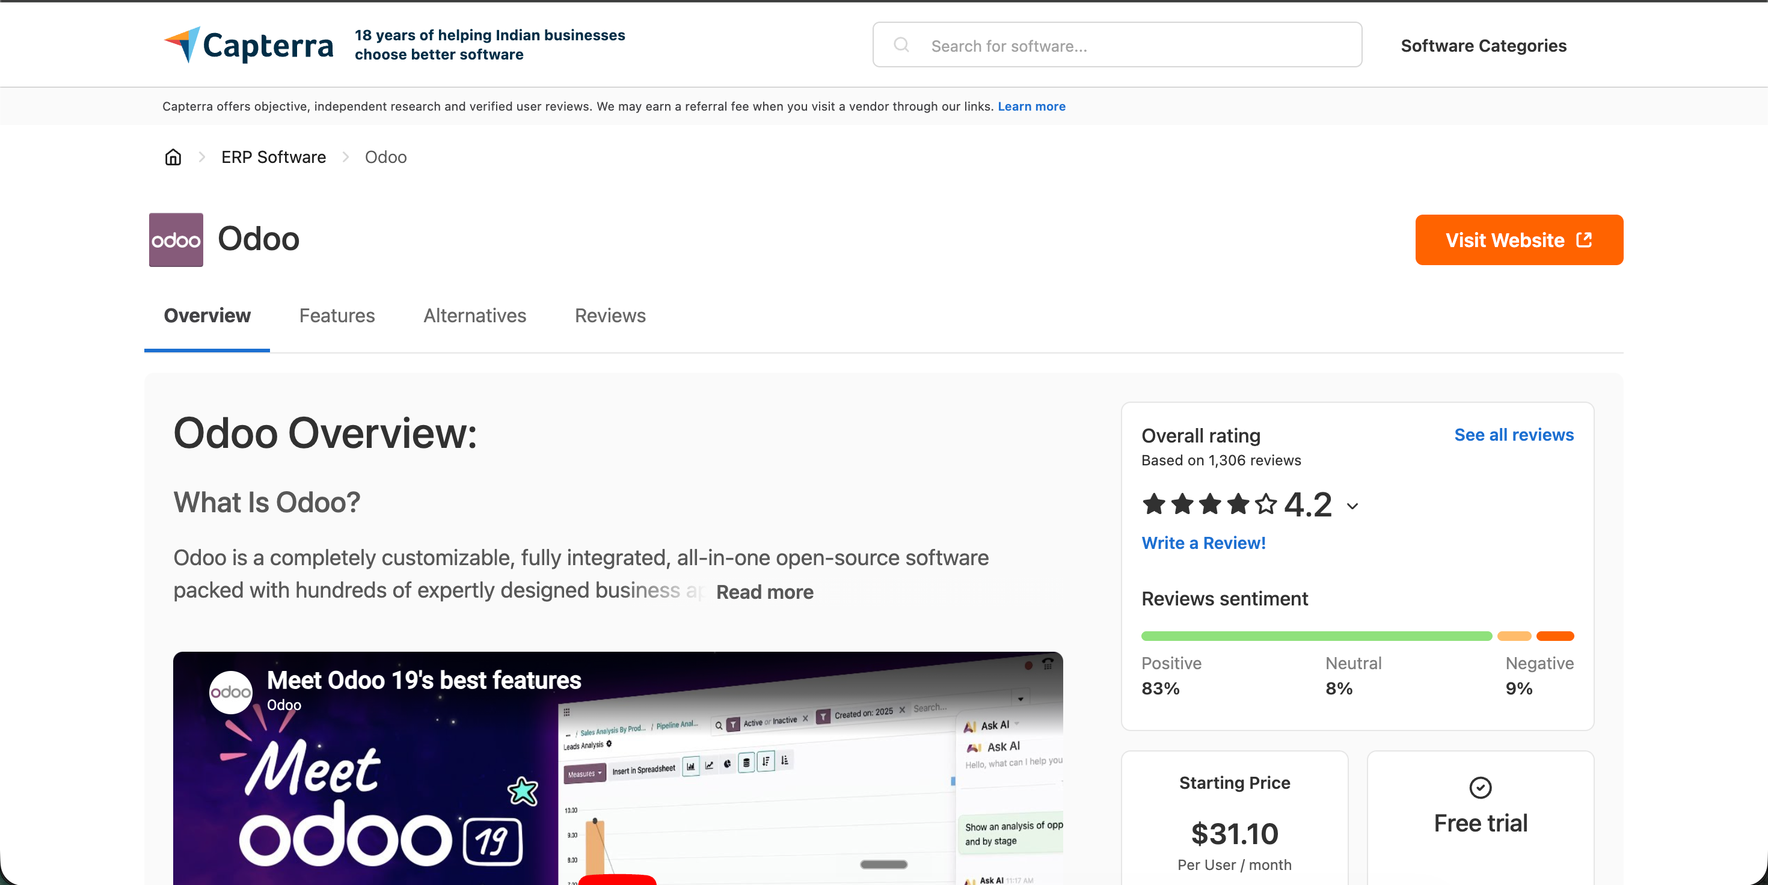This screenshot has width=1768, height=885.
Task: Click the $31.10 starting price value
Action: click(x=1234, y=833)
